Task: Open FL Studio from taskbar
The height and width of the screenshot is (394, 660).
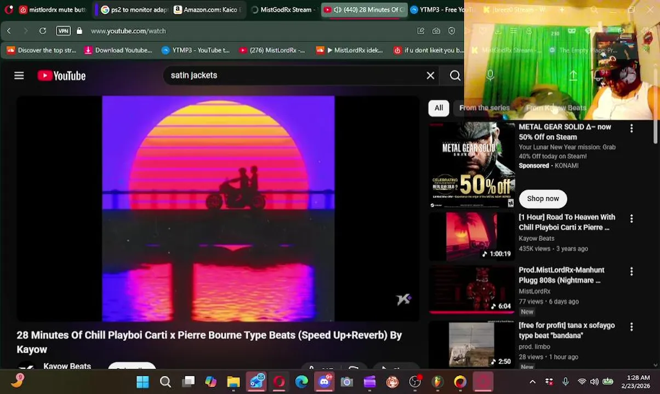Action: point(437,382)
